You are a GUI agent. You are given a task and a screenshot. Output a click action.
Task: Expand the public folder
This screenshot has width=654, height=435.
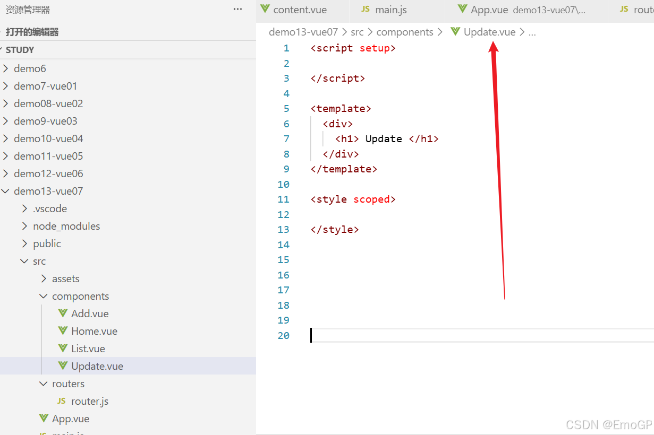25,243
